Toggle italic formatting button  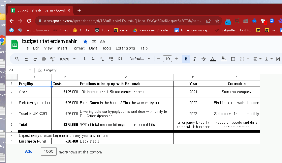[x=195, y=59]
